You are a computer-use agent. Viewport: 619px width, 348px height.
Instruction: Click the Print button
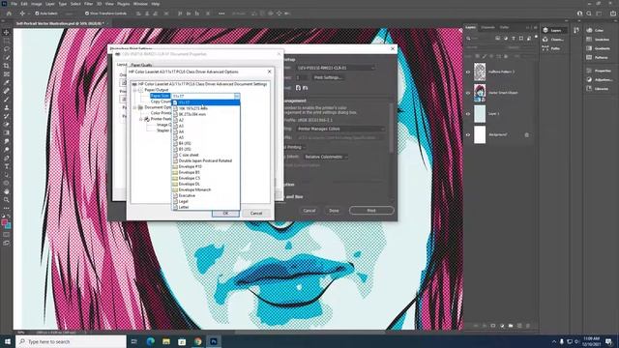(371, 211)
